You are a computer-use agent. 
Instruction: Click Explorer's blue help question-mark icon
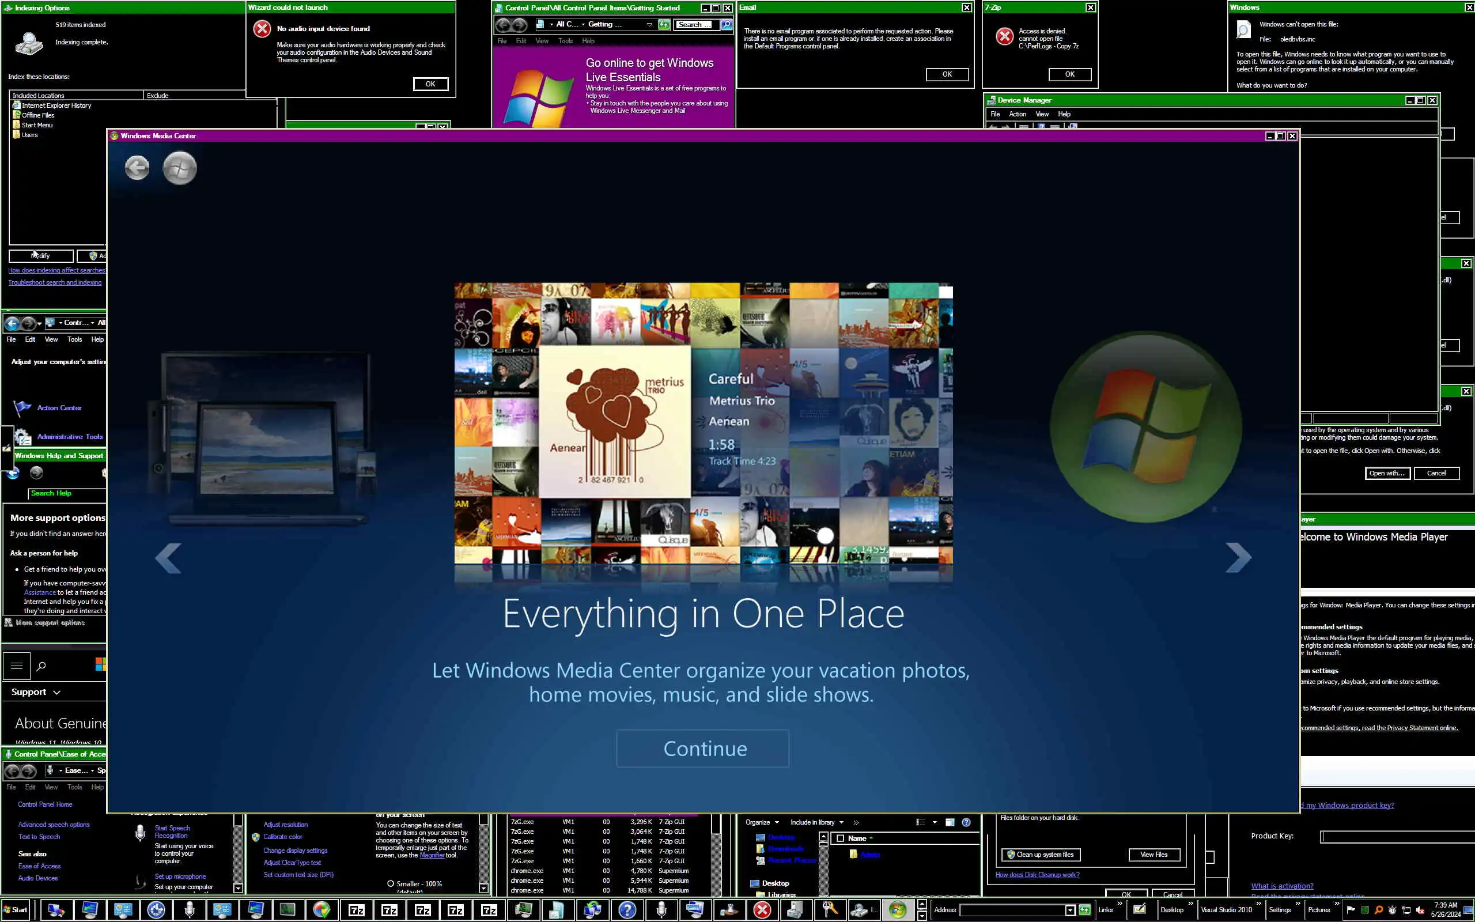966,823
